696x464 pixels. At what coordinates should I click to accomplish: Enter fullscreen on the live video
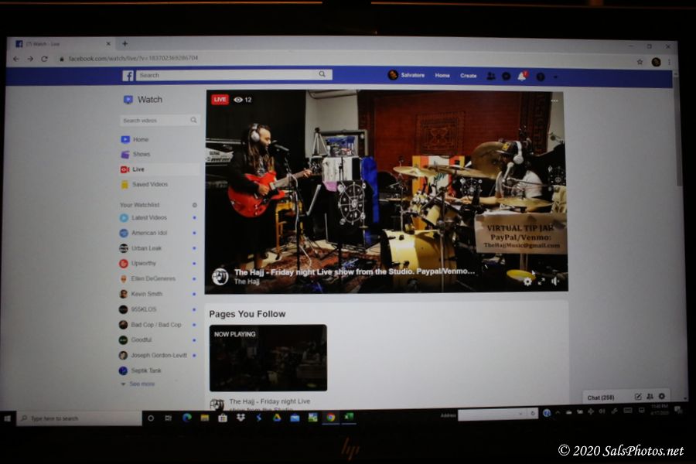pyautogui.click(x=541, y=281)
